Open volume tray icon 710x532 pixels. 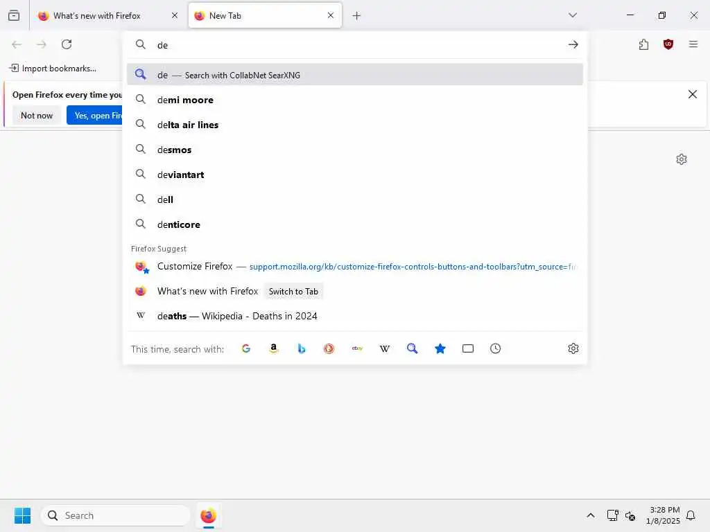(630, 515)
